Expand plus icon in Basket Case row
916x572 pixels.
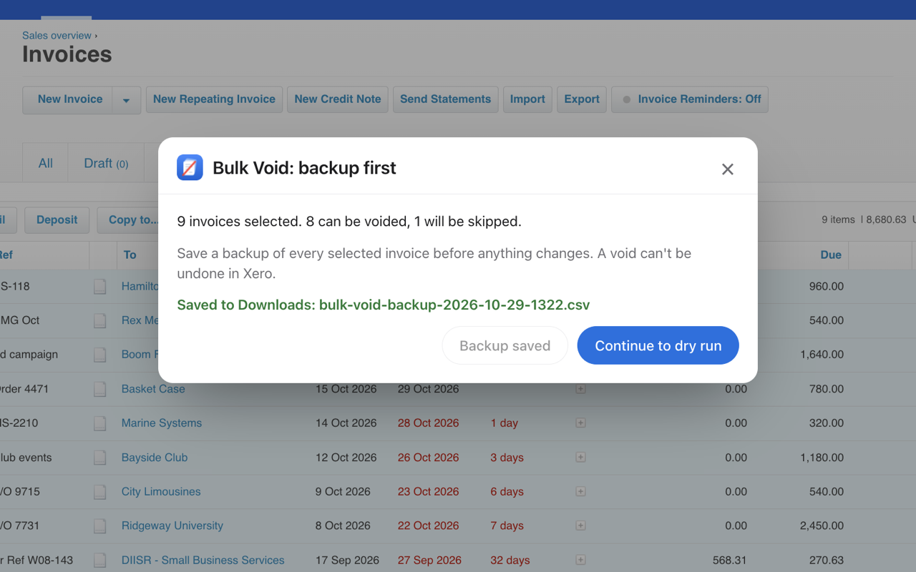pyautogui.click(x=580, y=389)
